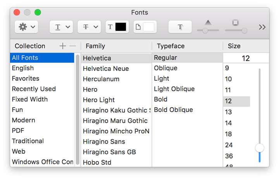Select the Fun collection
This screenshot has height=179, width=279.
[42, 110]
